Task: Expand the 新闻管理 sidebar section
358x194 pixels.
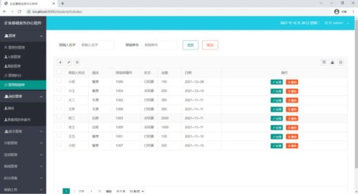Action: 23,167
